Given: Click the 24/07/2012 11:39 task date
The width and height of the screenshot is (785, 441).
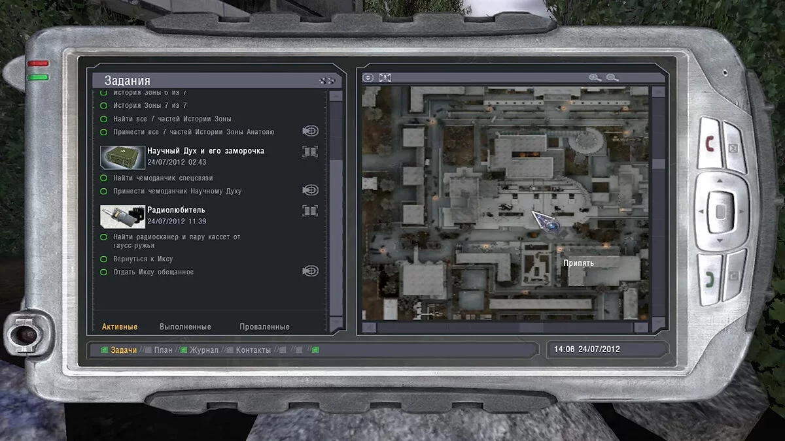Looking at the screenshot, I should coord(177,221).
